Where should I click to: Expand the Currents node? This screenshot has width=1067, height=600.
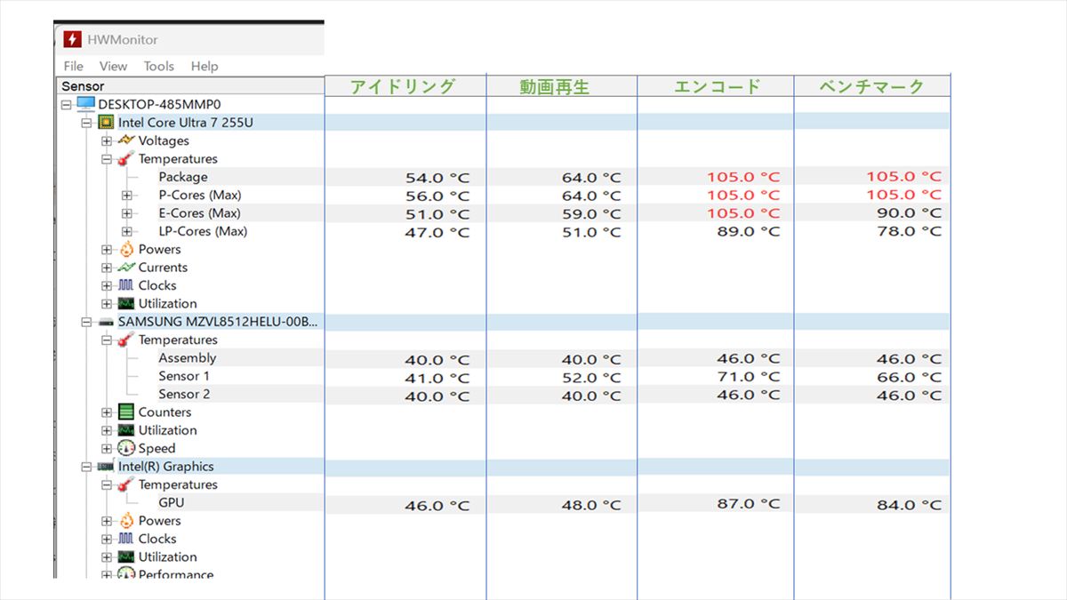coord(107,268)
